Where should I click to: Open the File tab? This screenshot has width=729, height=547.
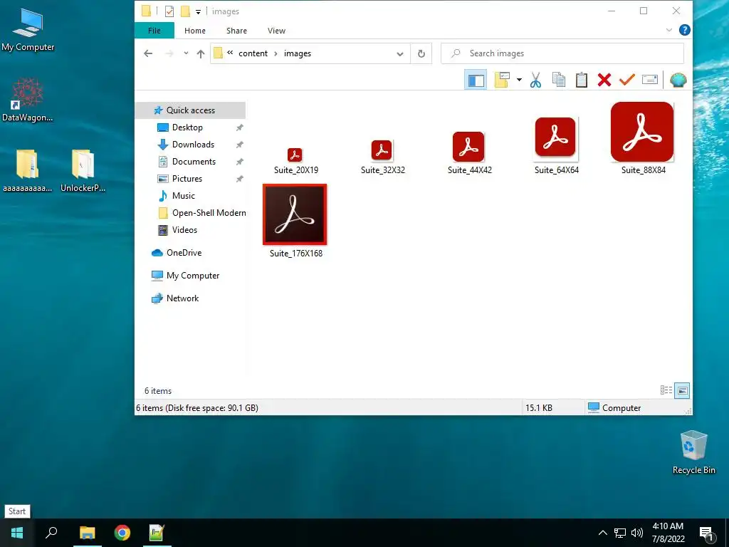click(154, 31)
